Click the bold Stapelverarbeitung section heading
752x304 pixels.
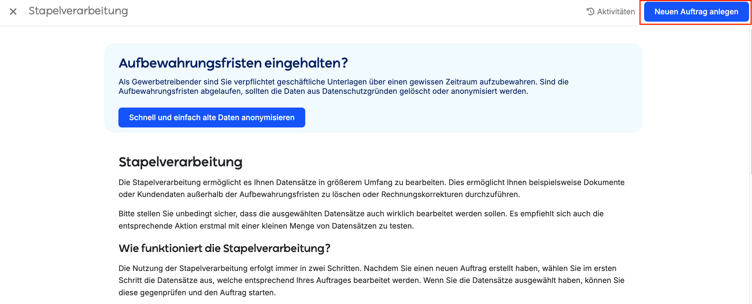(180, 162)
